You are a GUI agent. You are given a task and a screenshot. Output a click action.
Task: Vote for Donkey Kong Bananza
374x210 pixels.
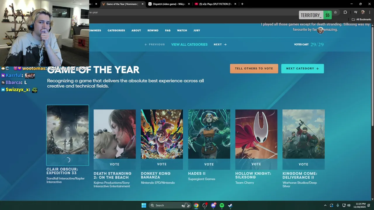(x=162, y=164)
